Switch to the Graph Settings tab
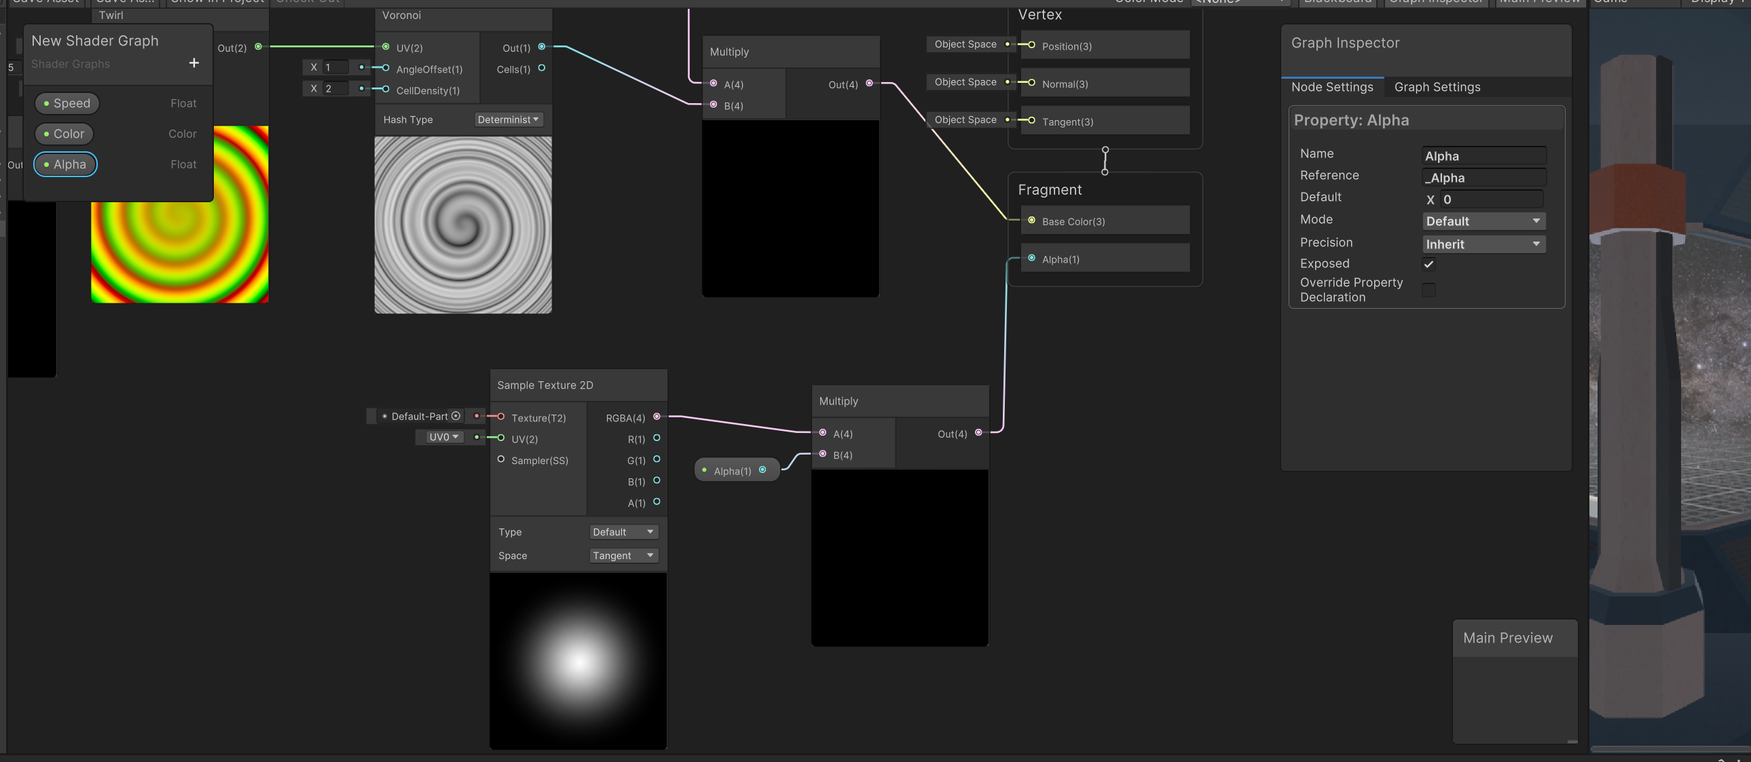The image size is (1751, 762). [1437, 87]
